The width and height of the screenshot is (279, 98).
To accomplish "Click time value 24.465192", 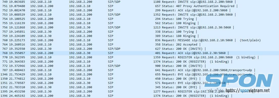I will click(x=17, y=96).
